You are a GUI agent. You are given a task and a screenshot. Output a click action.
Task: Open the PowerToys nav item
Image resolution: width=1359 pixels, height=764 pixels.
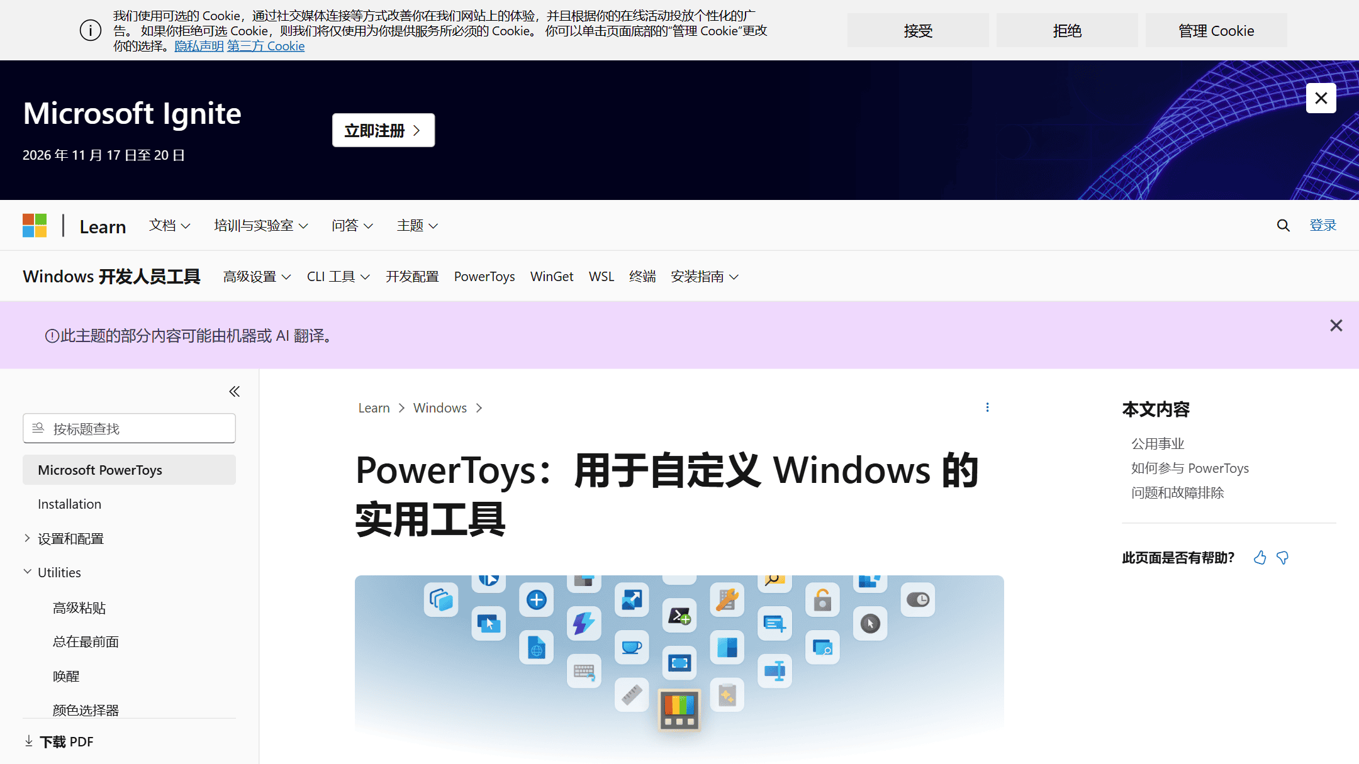click(484, 277)
